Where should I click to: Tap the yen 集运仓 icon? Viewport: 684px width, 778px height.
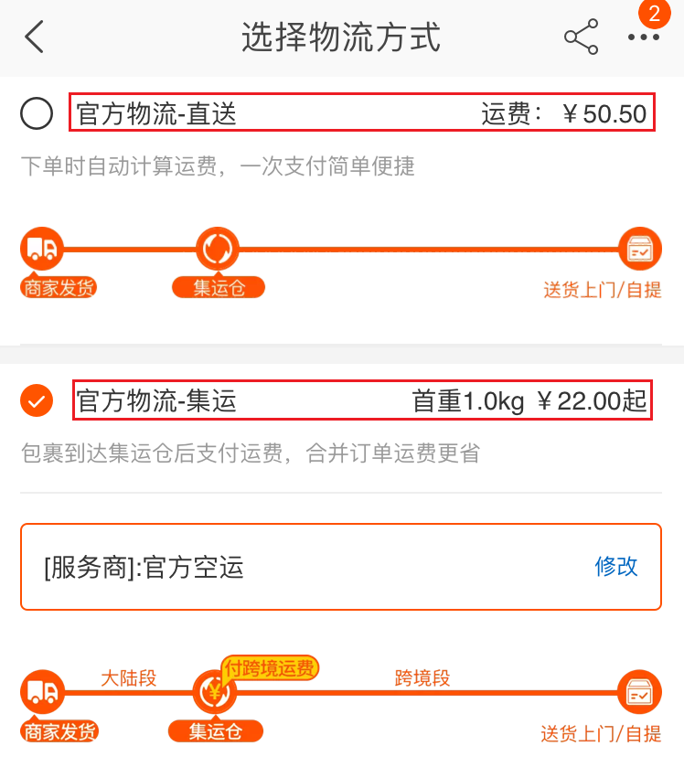pyautogui.click(x=216, y=693)
